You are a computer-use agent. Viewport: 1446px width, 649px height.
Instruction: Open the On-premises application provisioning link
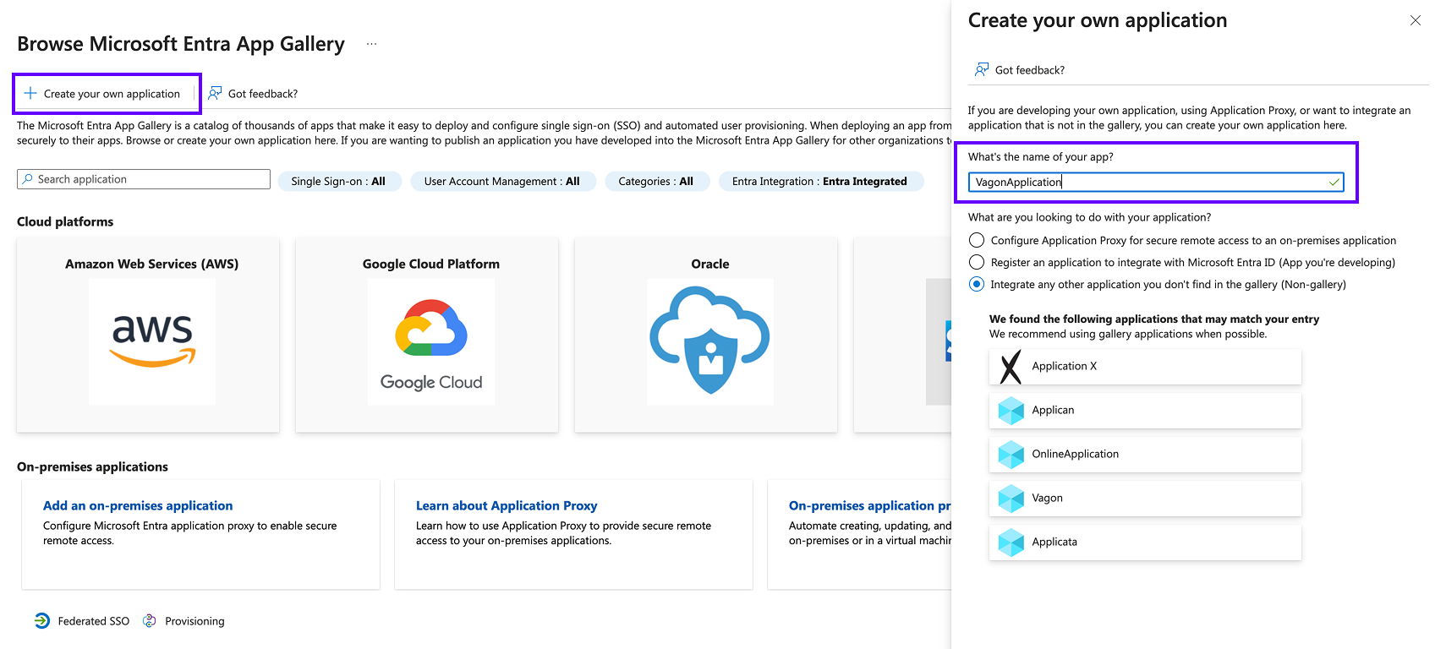coord(869,505)
